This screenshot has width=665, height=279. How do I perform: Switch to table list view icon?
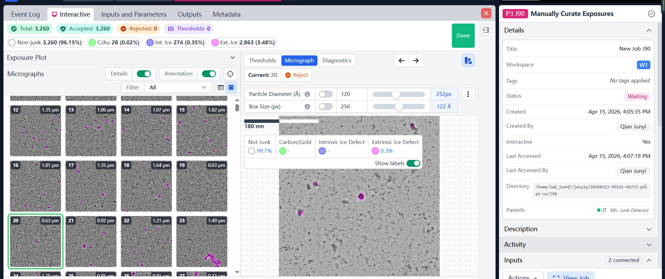point(221,88)
